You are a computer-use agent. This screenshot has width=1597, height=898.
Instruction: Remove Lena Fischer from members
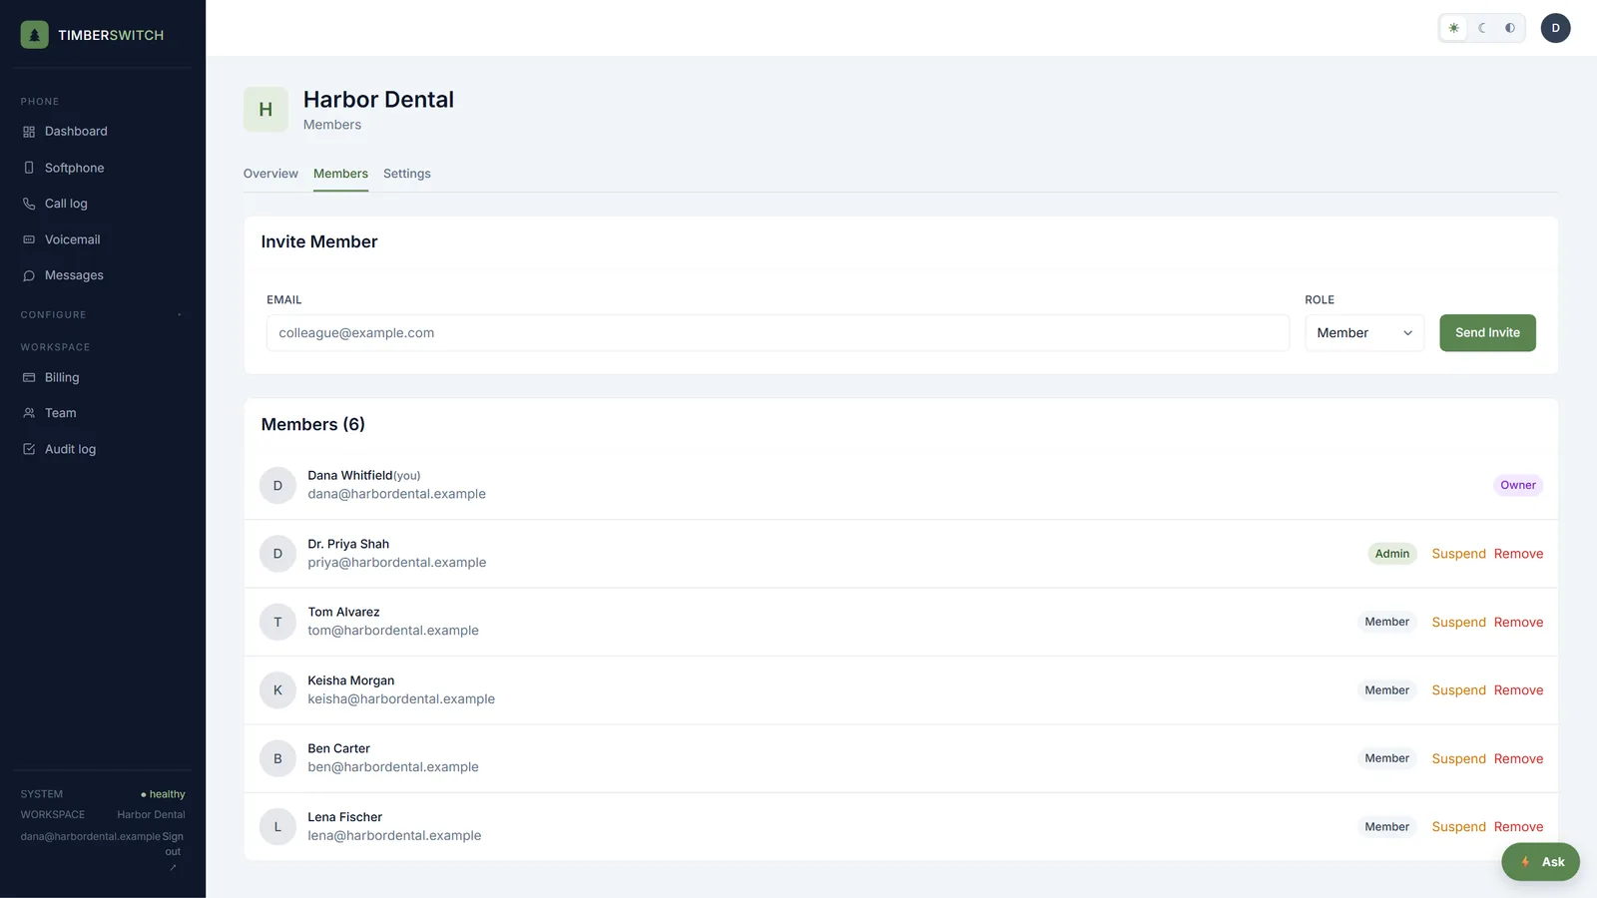pyautogui.click(x=1518, y=827)
